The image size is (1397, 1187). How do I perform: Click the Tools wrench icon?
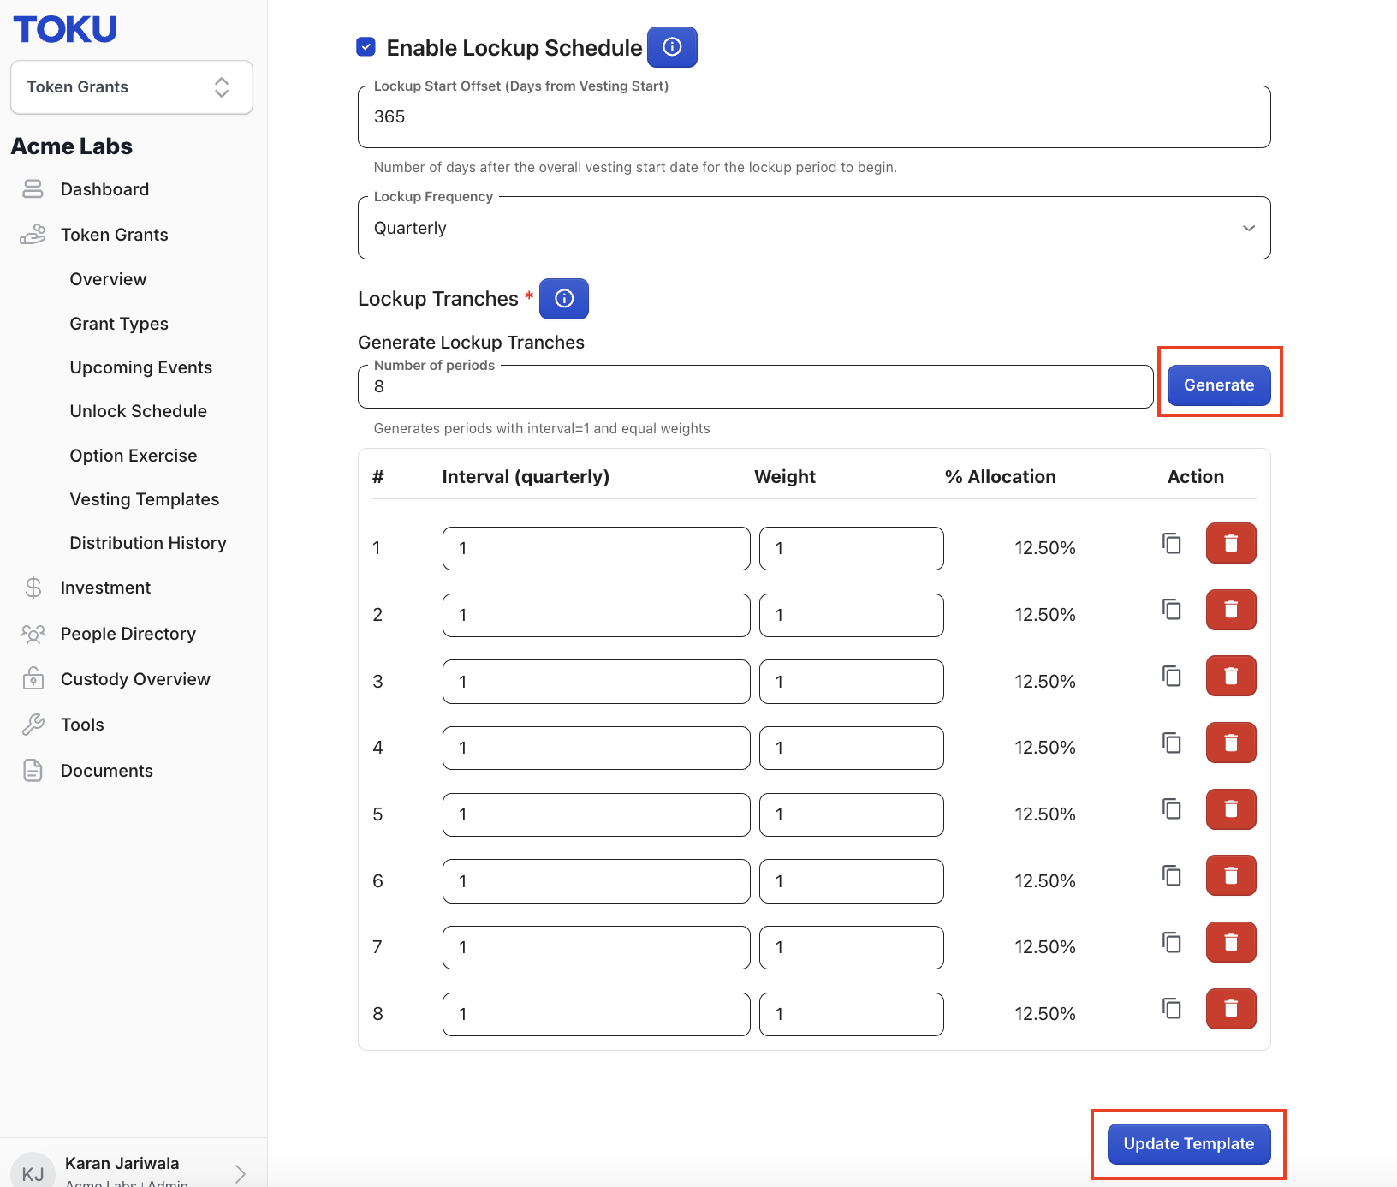(x=33, y=725)
